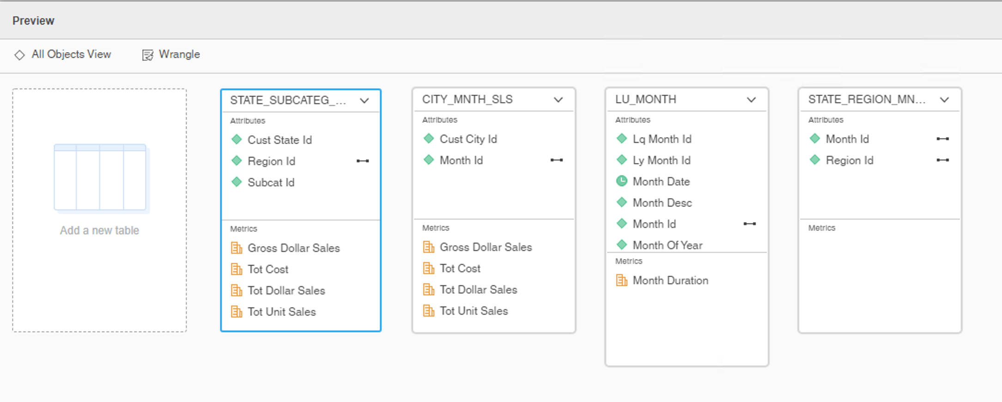Click the link icon beside Month Id in CITY_MNTH_SLS
Viewport: 1002px width, 402px height.
(557, 160)
